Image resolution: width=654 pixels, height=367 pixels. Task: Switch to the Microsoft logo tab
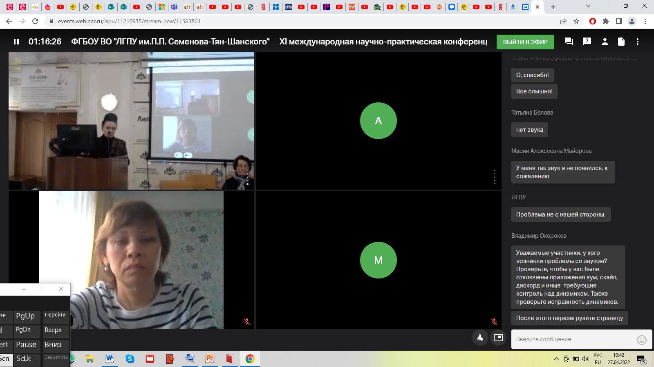point(162,7)
